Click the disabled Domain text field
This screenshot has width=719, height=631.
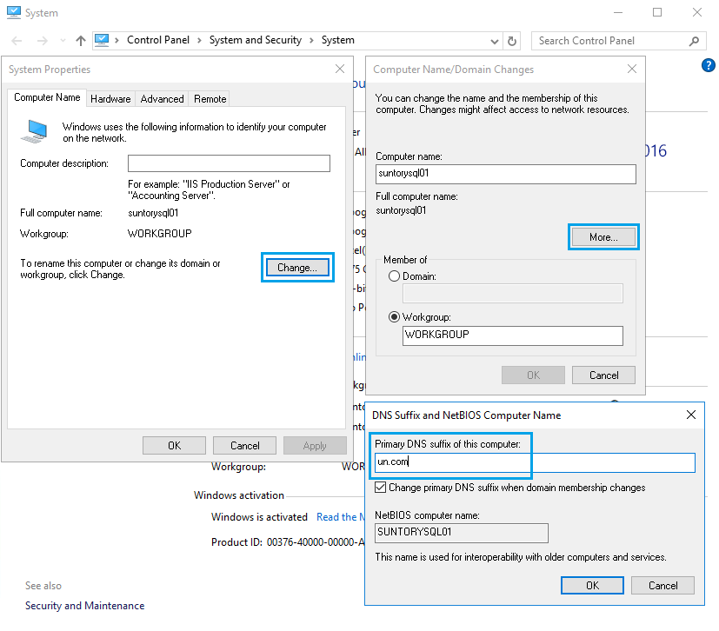coord(513,293)
